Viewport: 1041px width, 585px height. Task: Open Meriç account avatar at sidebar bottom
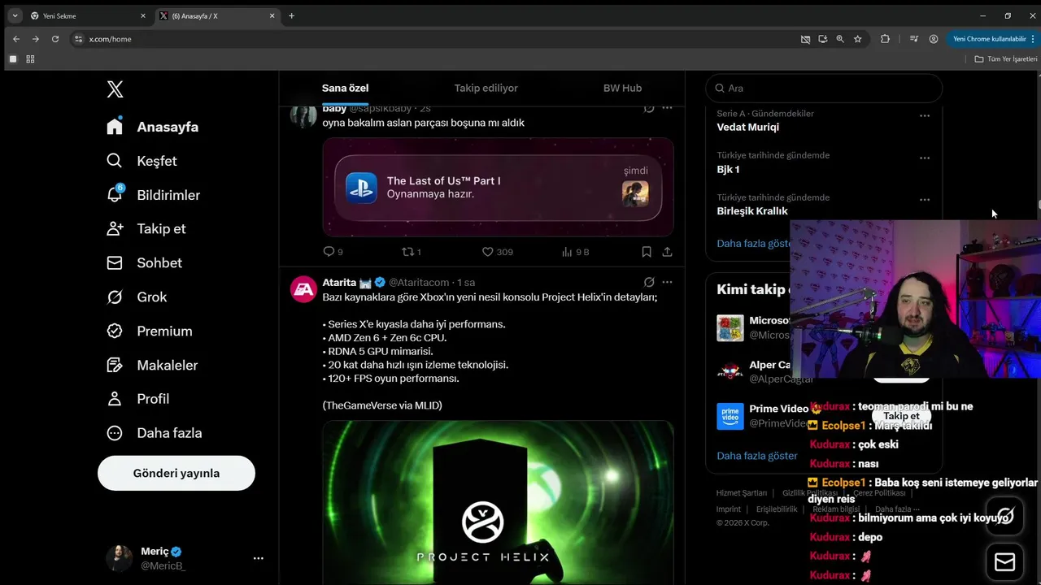coord(119,558)
